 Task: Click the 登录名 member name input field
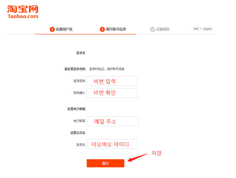112,144
